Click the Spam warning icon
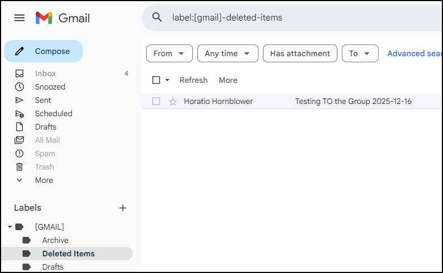The image size is (443, 273). [x=19, y=153]
